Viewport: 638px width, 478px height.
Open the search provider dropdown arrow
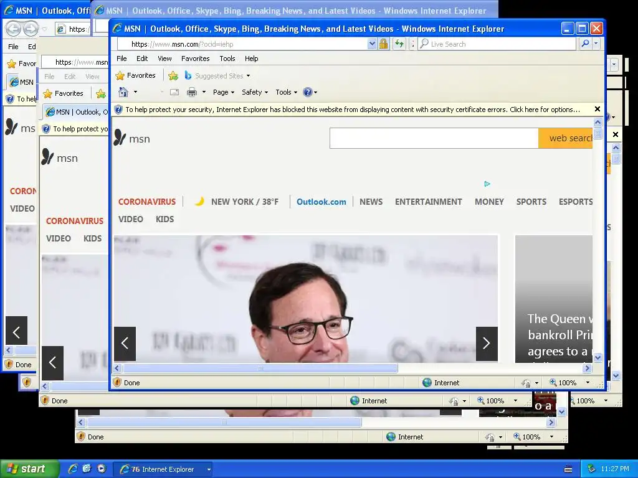click(596, 44)
